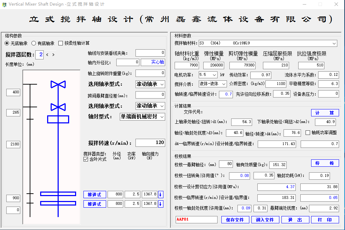The image size is (345, 230).
Task: Click the blue down arrow on lower impeller row
Action: pyautogui.click(x=161, y=204)
